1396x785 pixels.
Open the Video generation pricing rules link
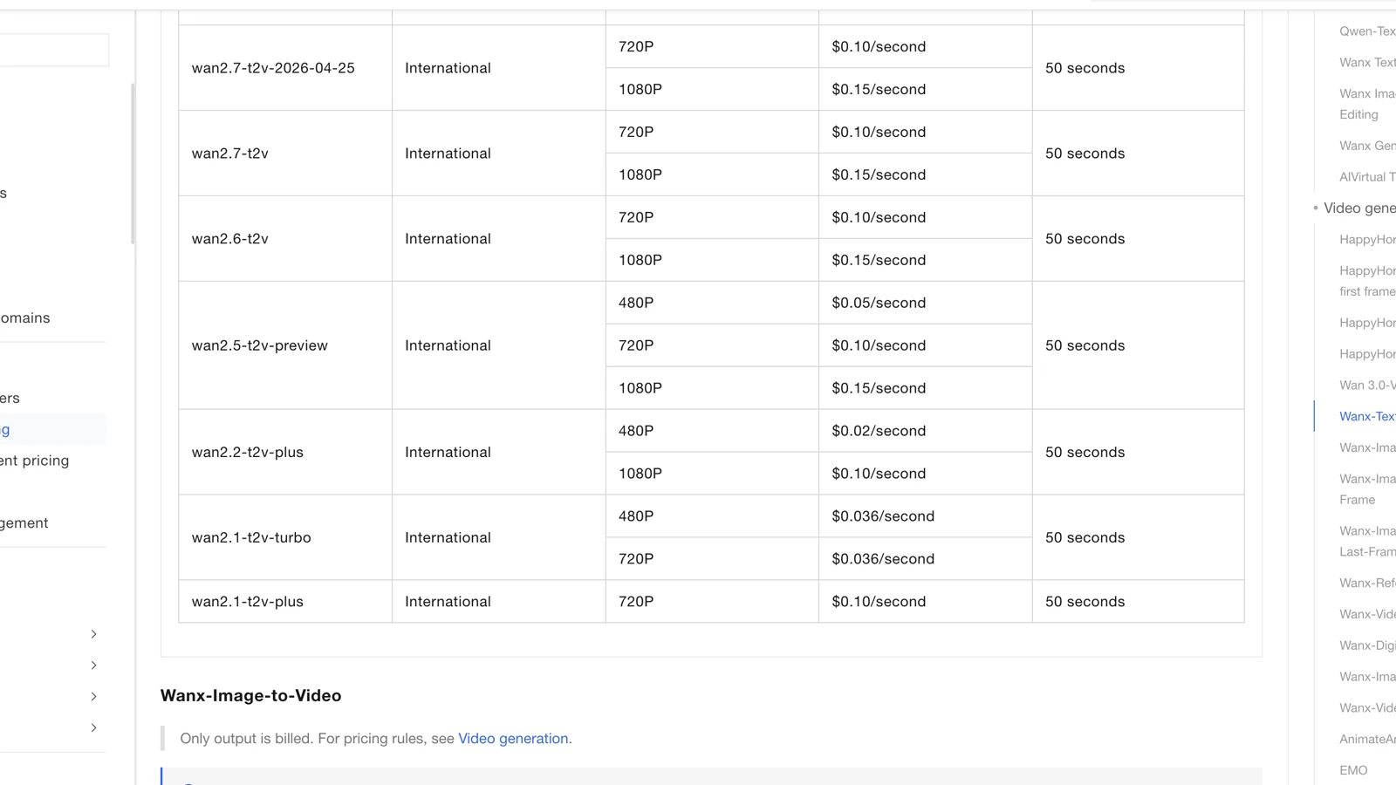point(513,739)
